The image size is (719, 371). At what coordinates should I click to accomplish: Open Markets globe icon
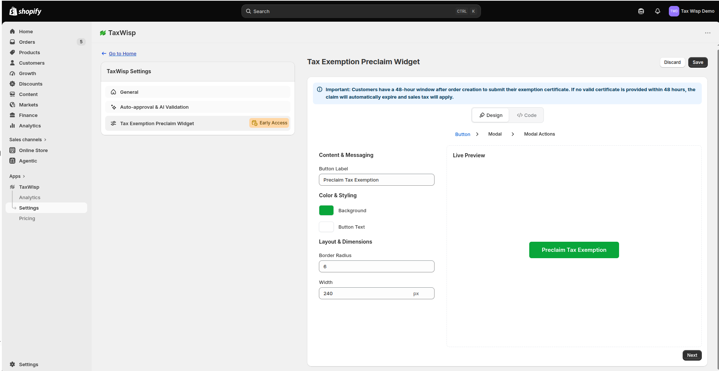12,105
